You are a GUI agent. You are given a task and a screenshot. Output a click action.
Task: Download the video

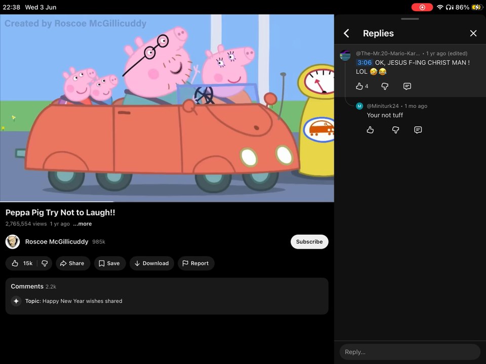click(x=152, y=263)
